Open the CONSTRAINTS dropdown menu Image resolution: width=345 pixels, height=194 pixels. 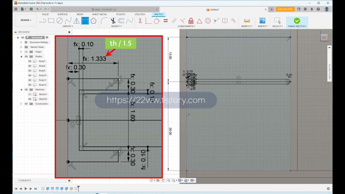click(x=186, y=26)
